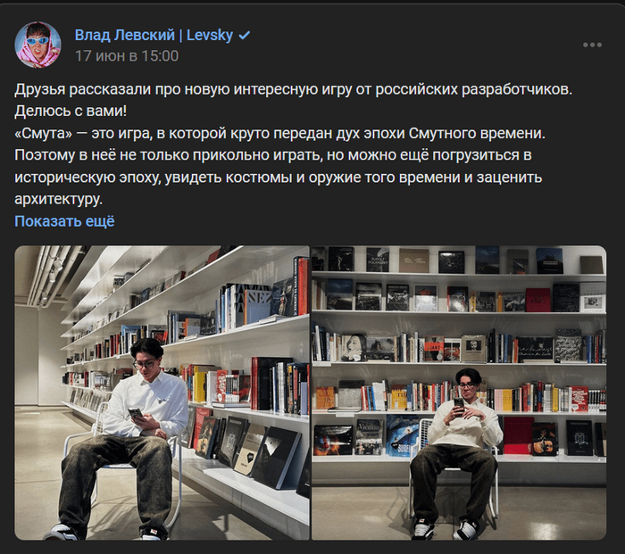Click the post timestamp 17 июн в 15:00

pyautogui.click(x=127, y=56)
